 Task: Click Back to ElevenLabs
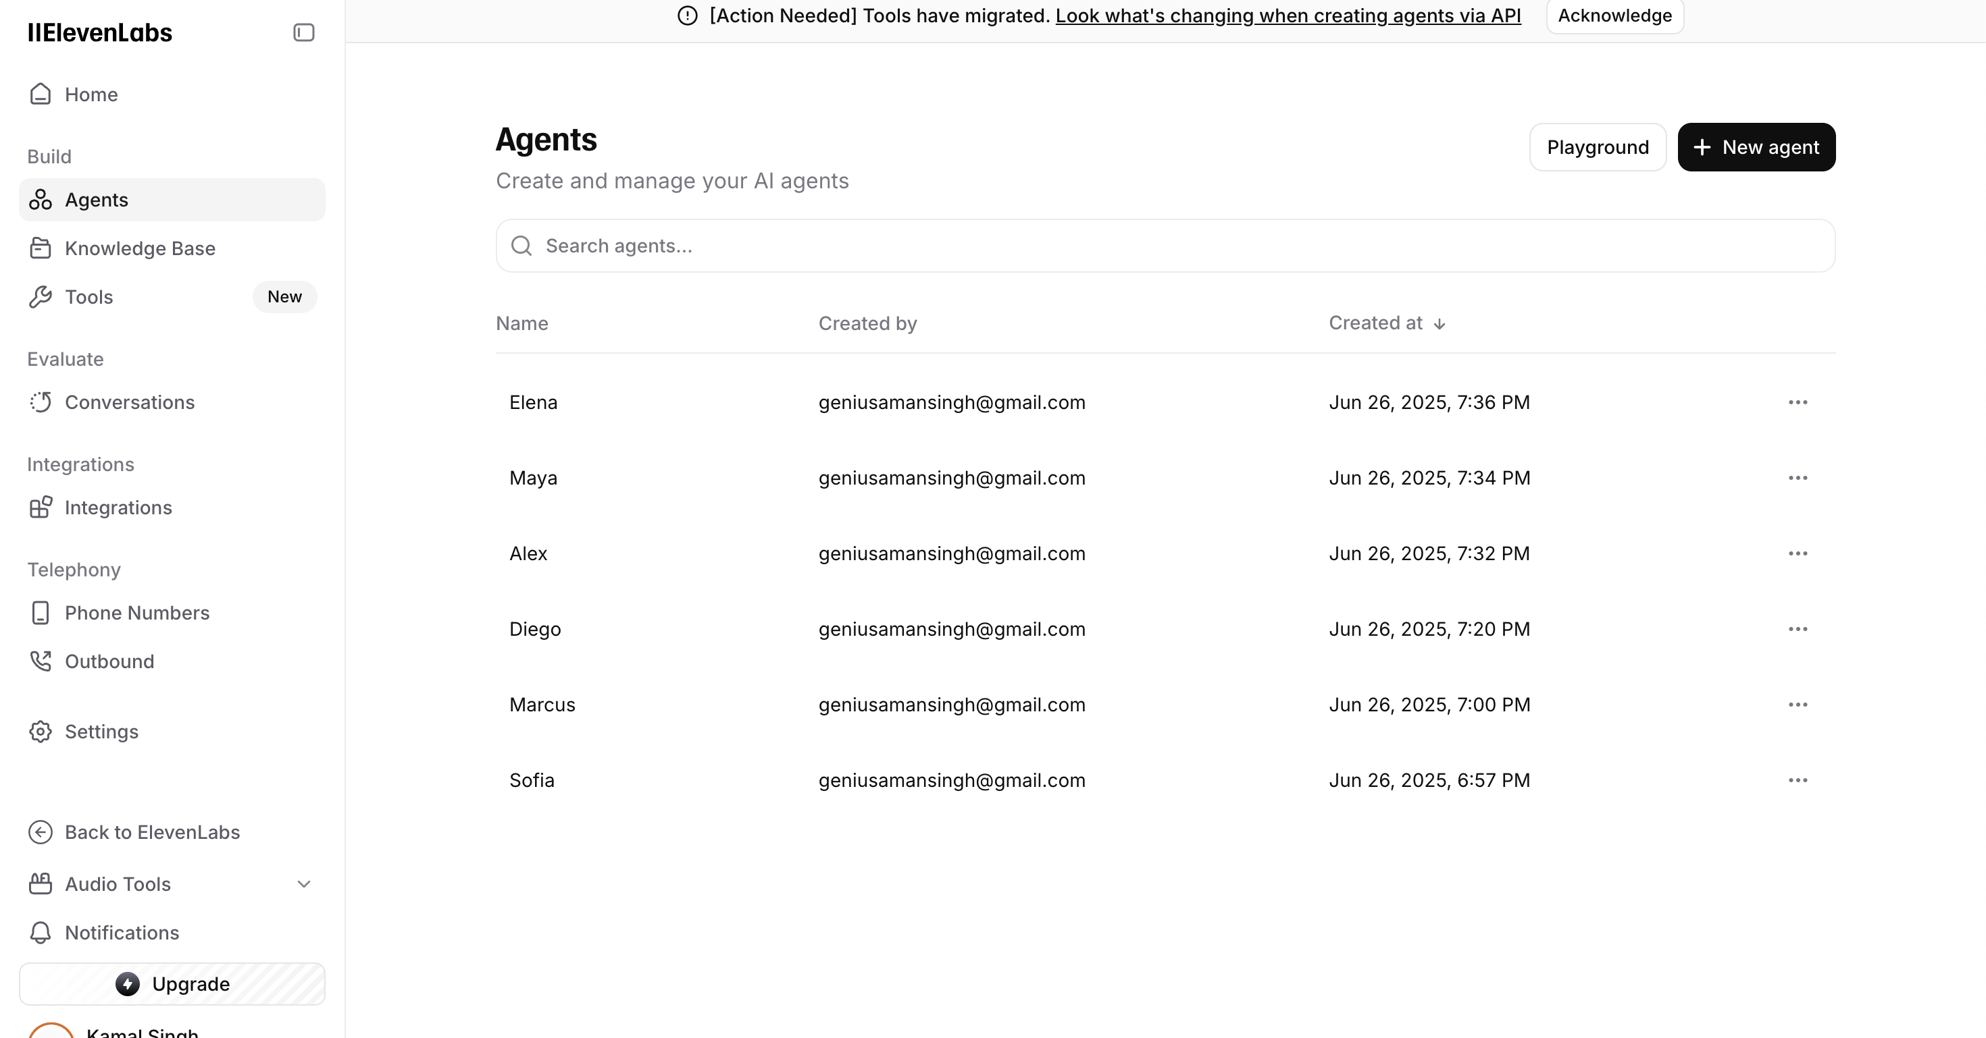click(x=152, y=832)
